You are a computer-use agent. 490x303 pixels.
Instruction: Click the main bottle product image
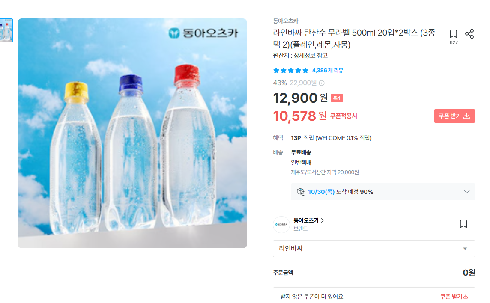coord(132,133)
